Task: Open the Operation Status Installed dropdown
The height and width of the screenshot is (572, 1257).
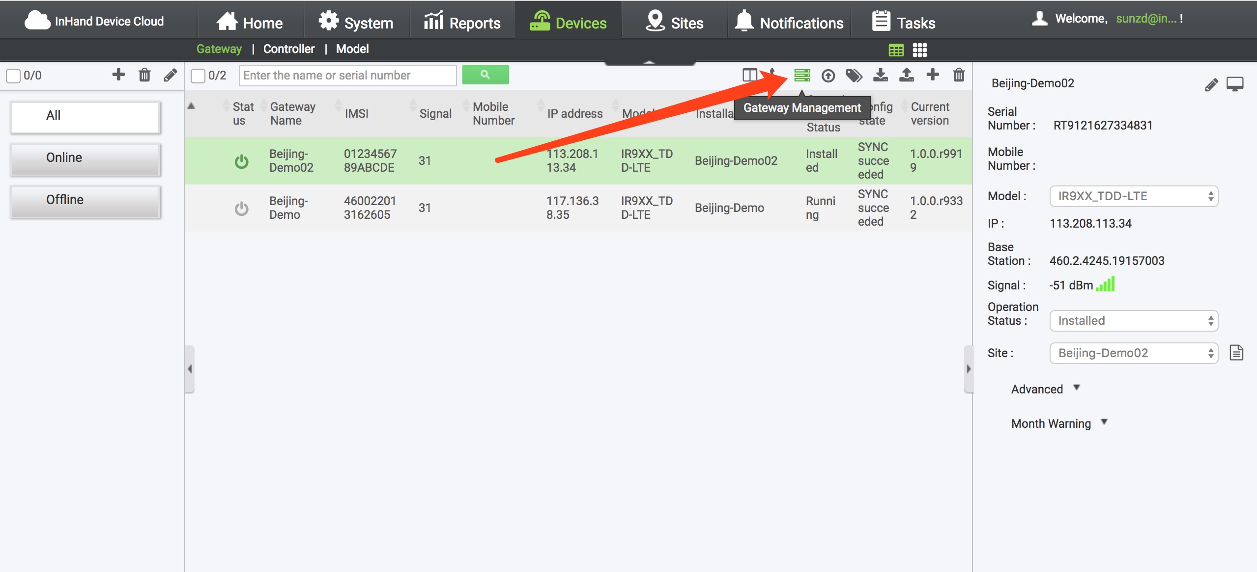Action: [x=1133, y=321]
